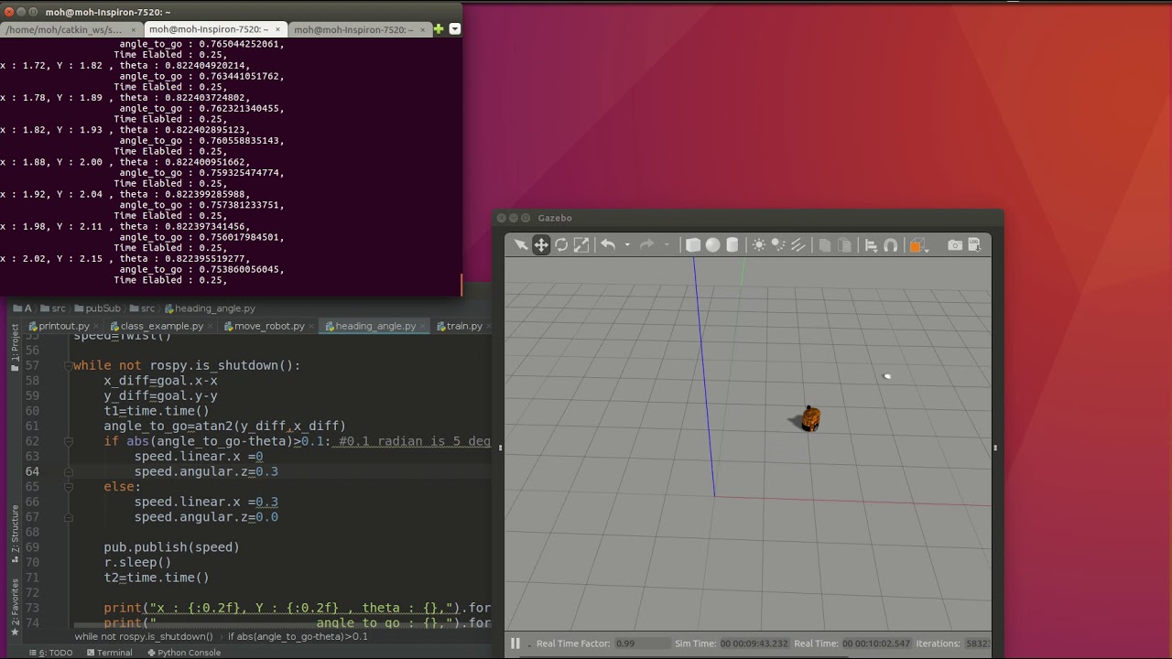Click the Sim Time value field

pos(754,643)
